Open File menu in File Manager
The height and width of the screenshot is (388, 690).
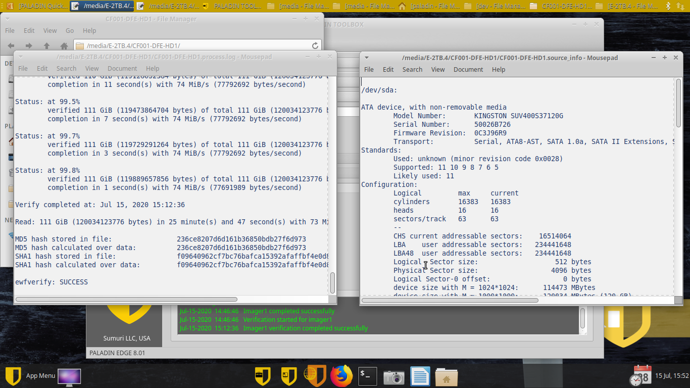(10, 30)
